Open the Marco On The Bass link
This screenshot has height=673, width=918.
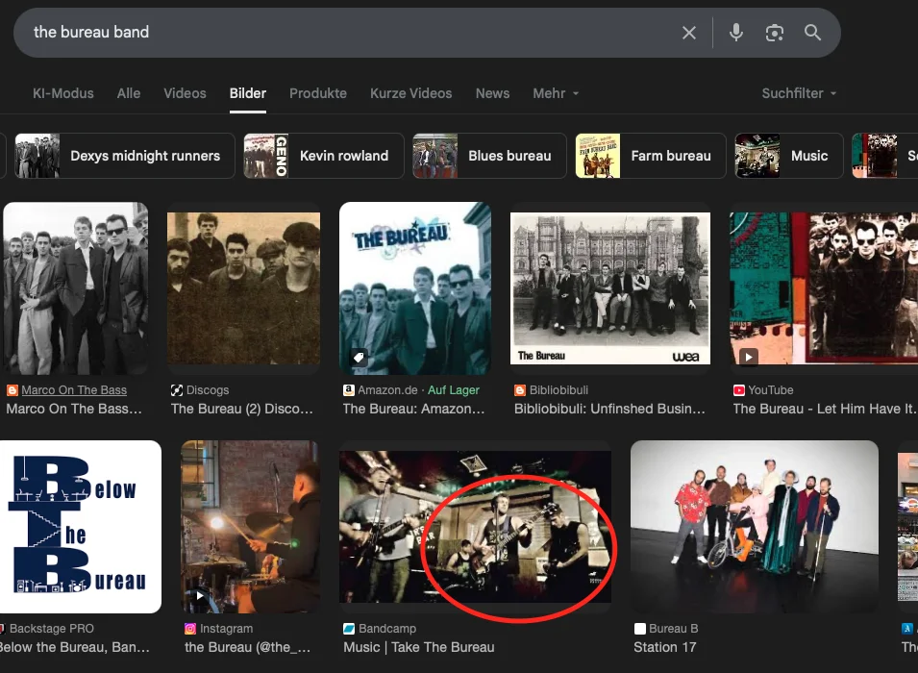pyautogui.click(x=74, y=390)
